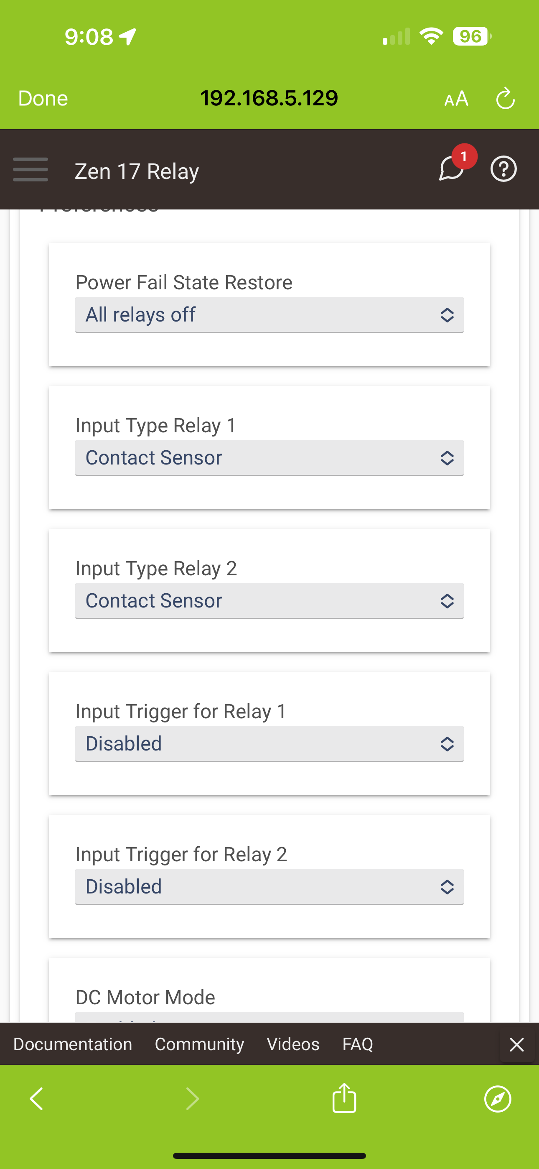Screen dimensions: 539x1169
Task: Reload the page with the refresh icon
Action: (x=505, y=99)
